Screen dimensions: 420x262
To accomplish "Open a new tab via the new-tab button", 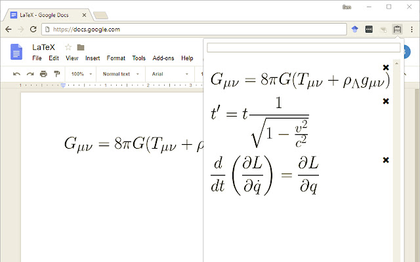I will click(x=100, y=16).
